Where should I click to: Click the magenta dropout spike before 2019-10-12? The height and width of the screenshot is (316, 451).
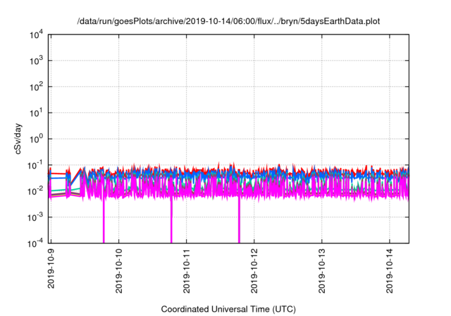coord(239,221)
